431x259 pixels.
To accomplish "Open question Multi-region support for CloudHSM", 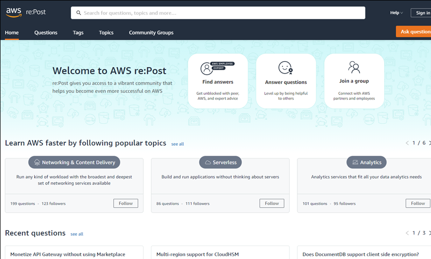I will click(197, 255).
